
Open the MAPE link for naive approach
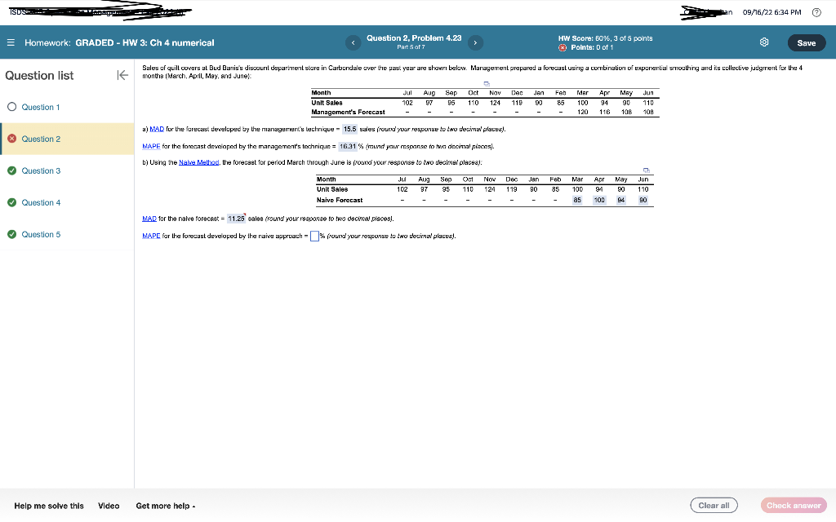[151, 236]
